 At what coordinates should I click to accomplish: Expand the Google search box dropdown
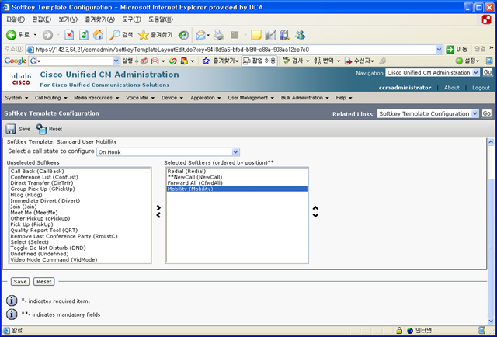116,61
